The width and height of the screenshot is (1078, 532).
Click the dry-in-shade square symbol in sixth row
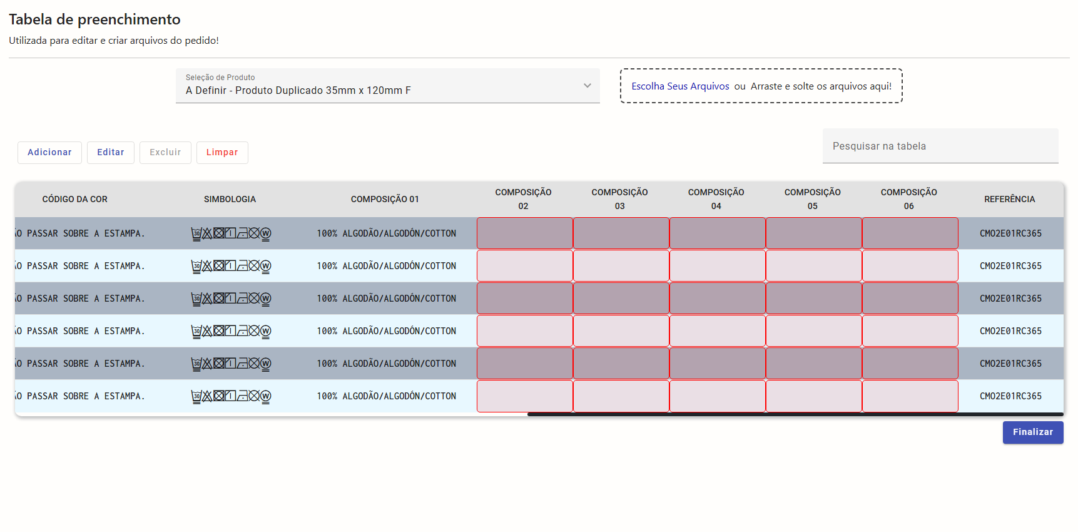[x=230, y=396]
